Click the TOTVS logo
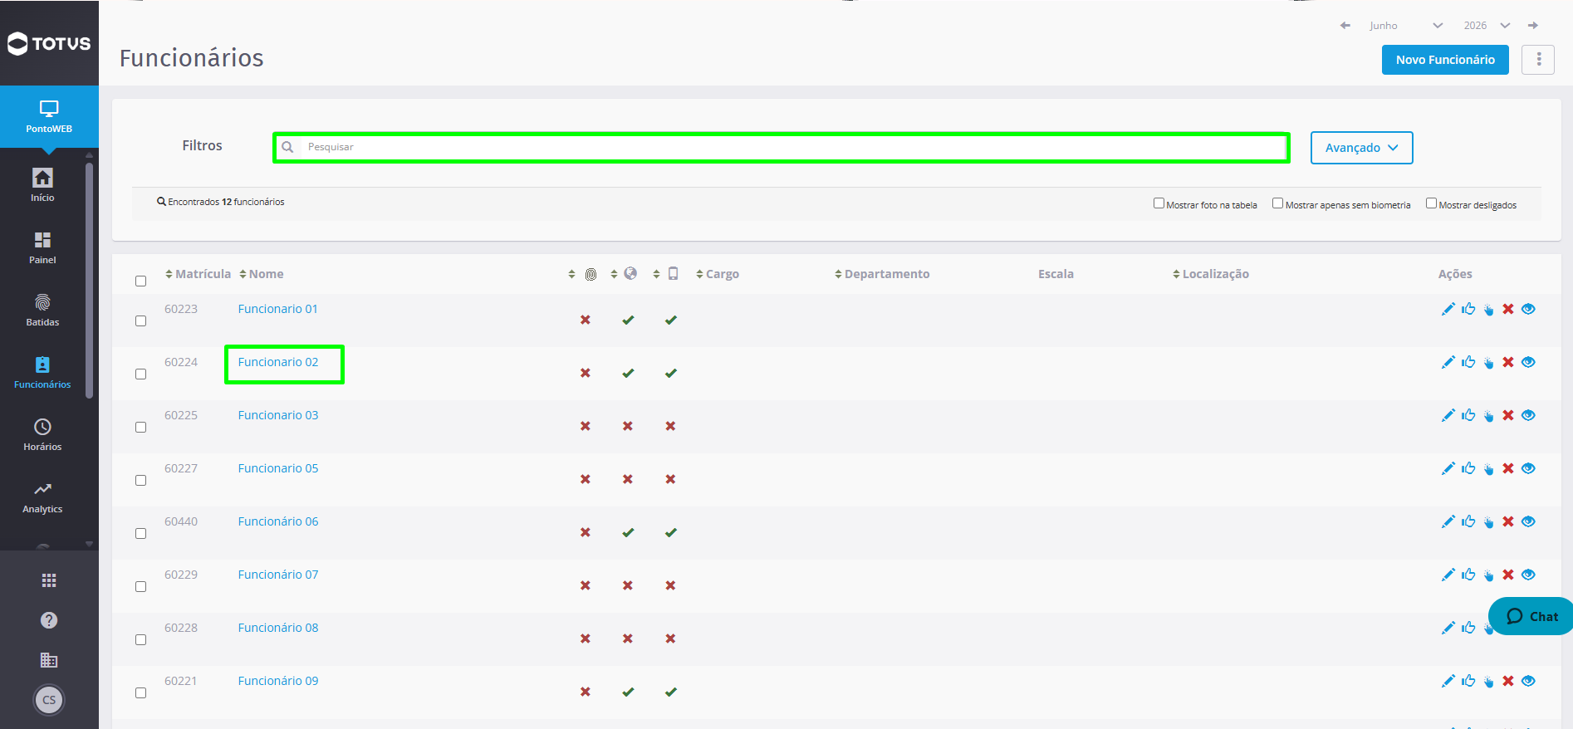The image size is (1573, 729). [49, 43]
